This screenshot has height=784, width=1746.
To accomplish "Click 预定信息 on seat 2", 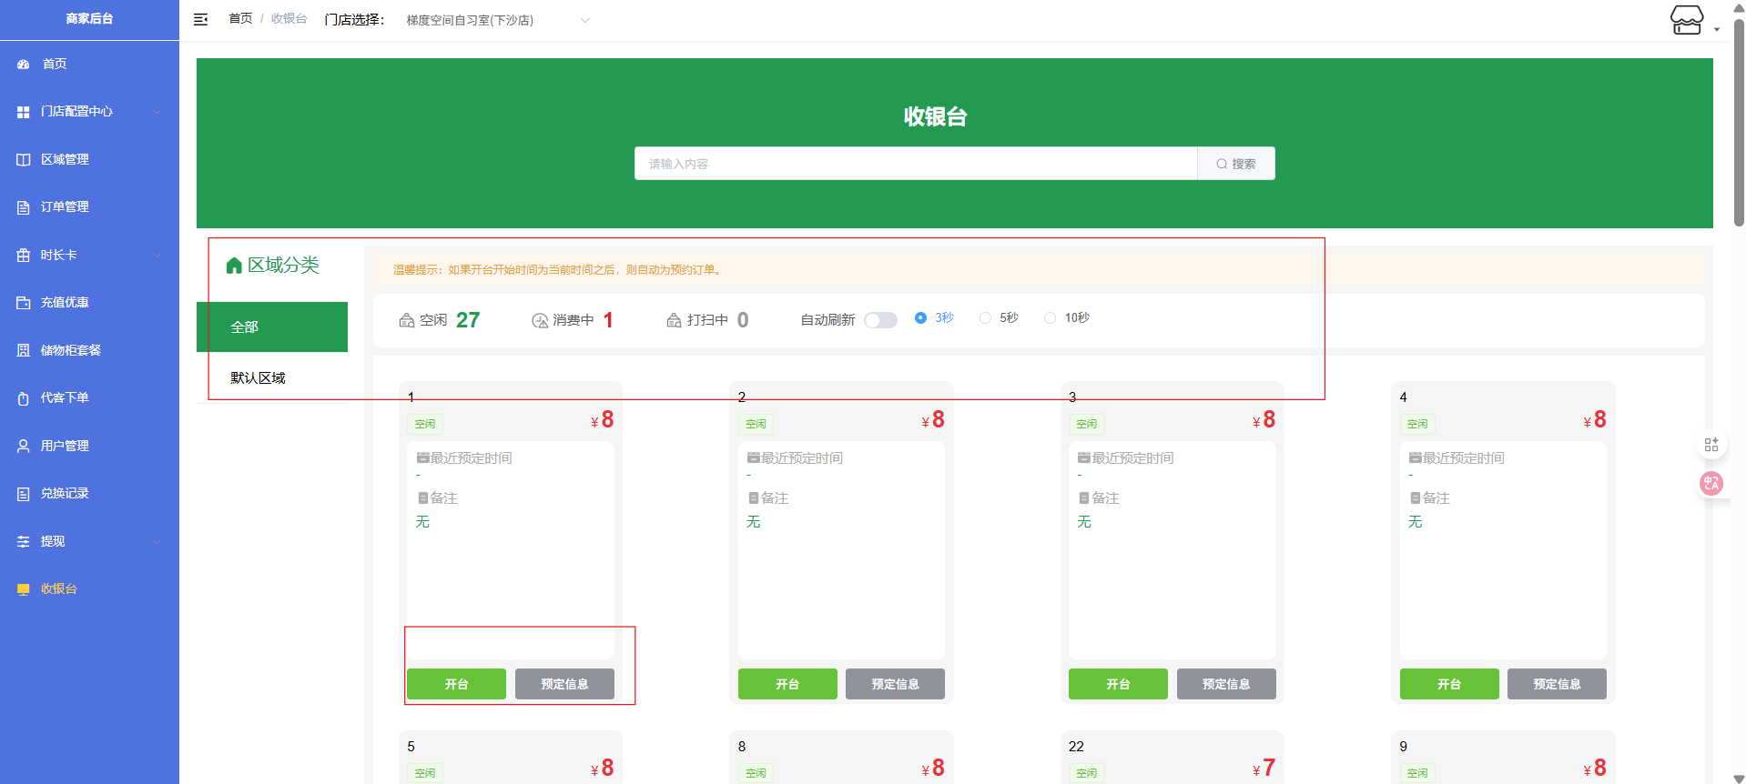I will (895, 684).
